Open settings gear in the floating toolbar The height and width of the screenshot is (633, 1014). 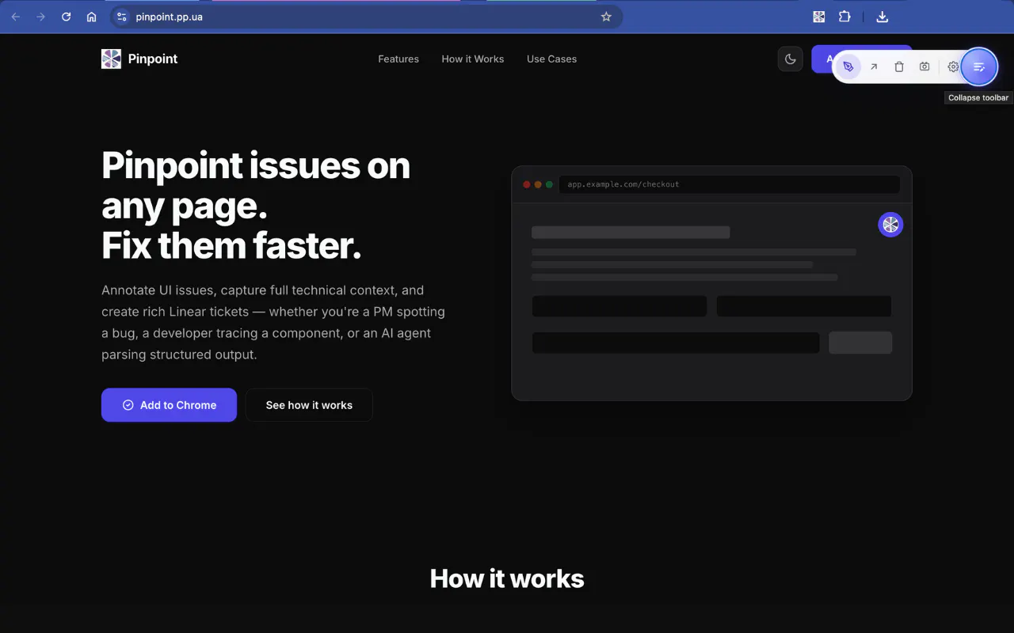click(953, 67)
